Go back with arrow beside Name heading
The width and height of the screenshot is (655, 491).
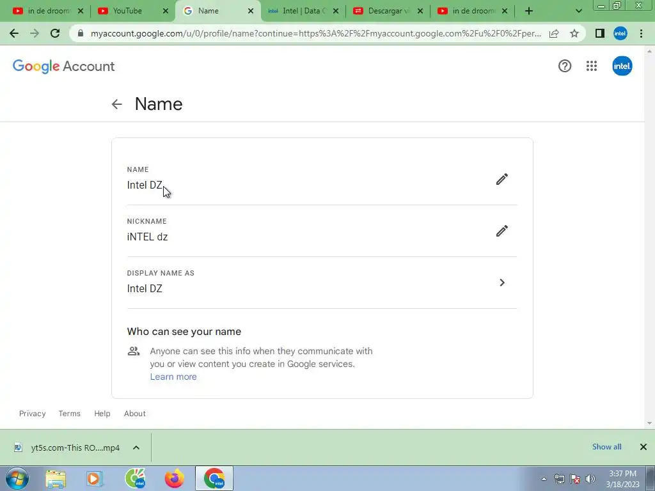click(116, 104)
